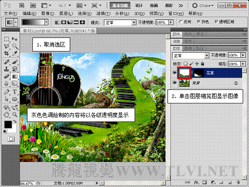This screenshot has width=249, height=187.
Task: Select the Healing Brush tool
Action: click(6, 62)
